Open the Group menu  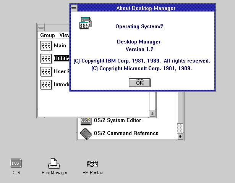[x=47, y=35]
